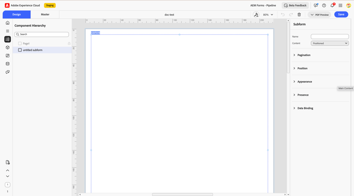Expand the Data Binding section
This screenshot has width=354, height=196.
(303, 108)
